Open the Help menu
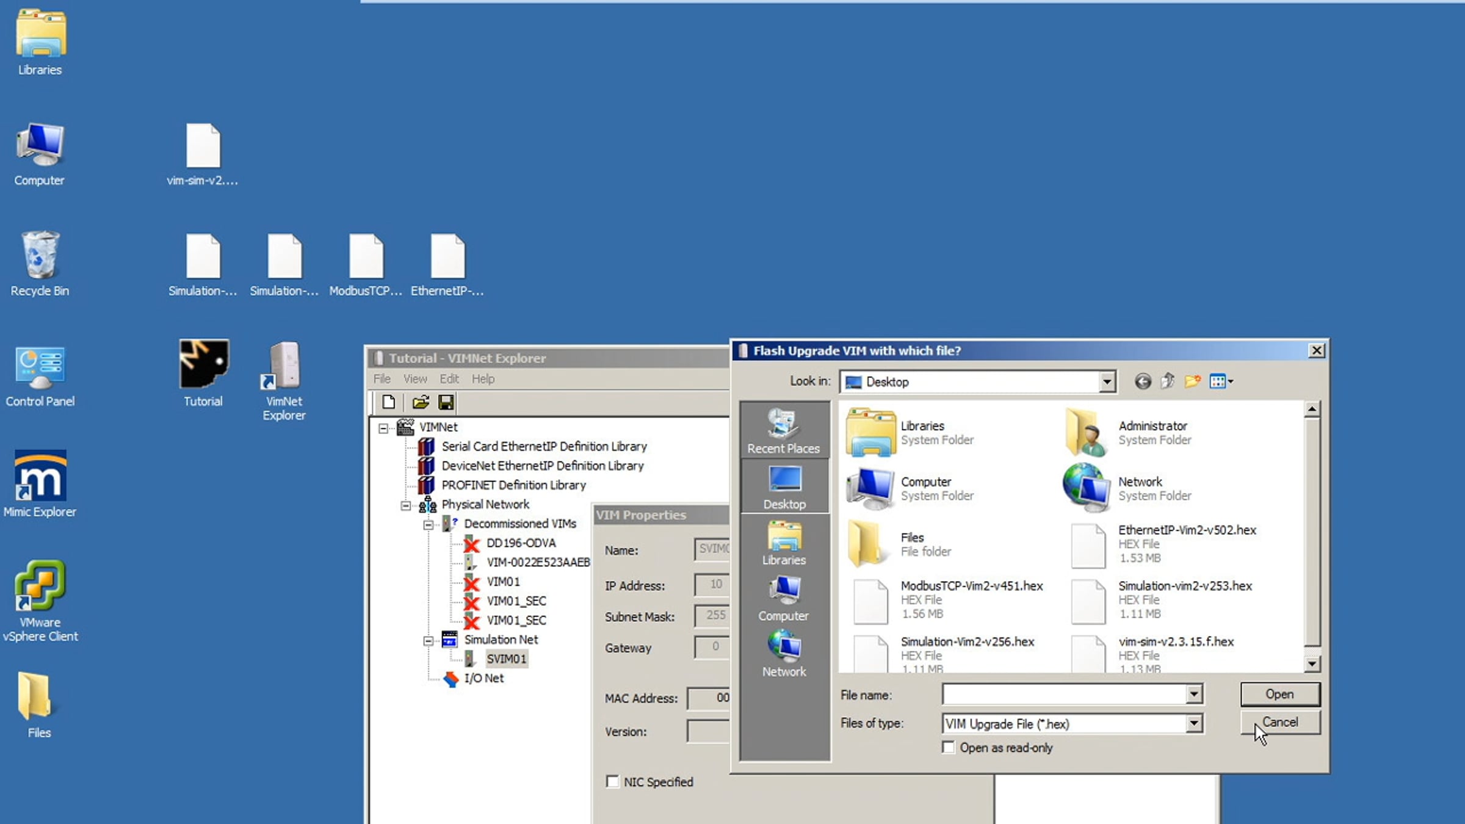1465x824 pixels. (483, 379)
